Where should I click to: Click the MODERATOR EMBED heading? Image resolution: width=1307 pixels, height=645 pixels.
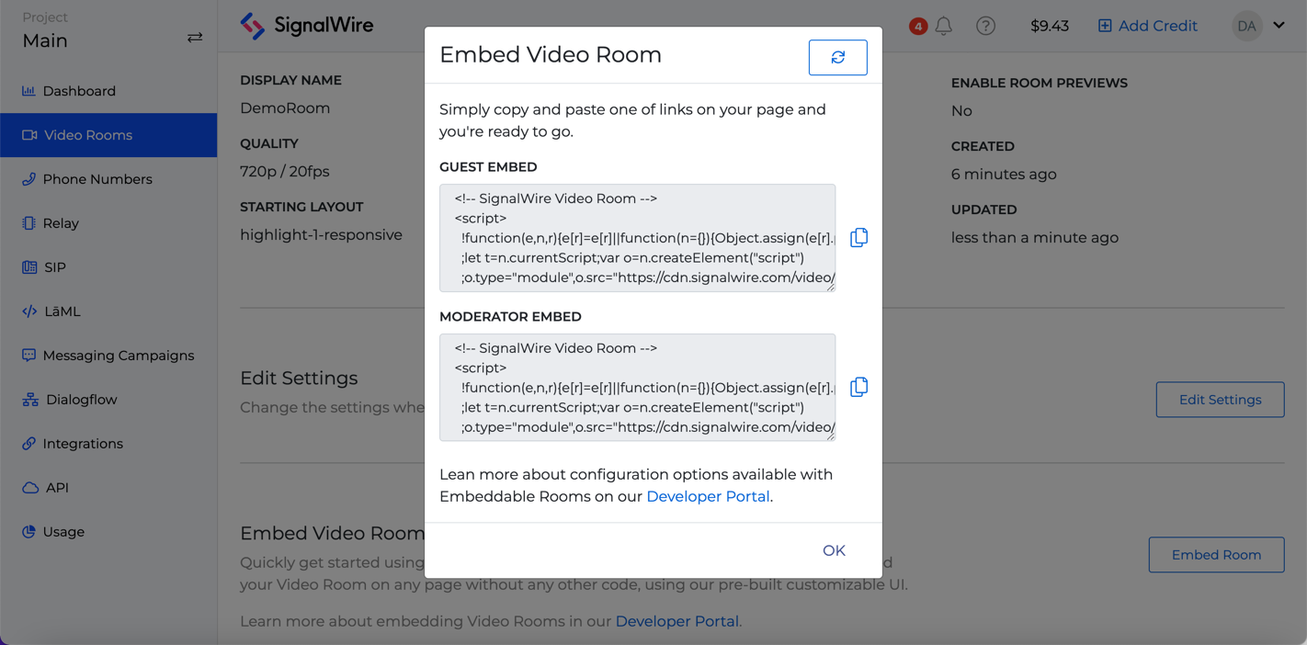510,317
